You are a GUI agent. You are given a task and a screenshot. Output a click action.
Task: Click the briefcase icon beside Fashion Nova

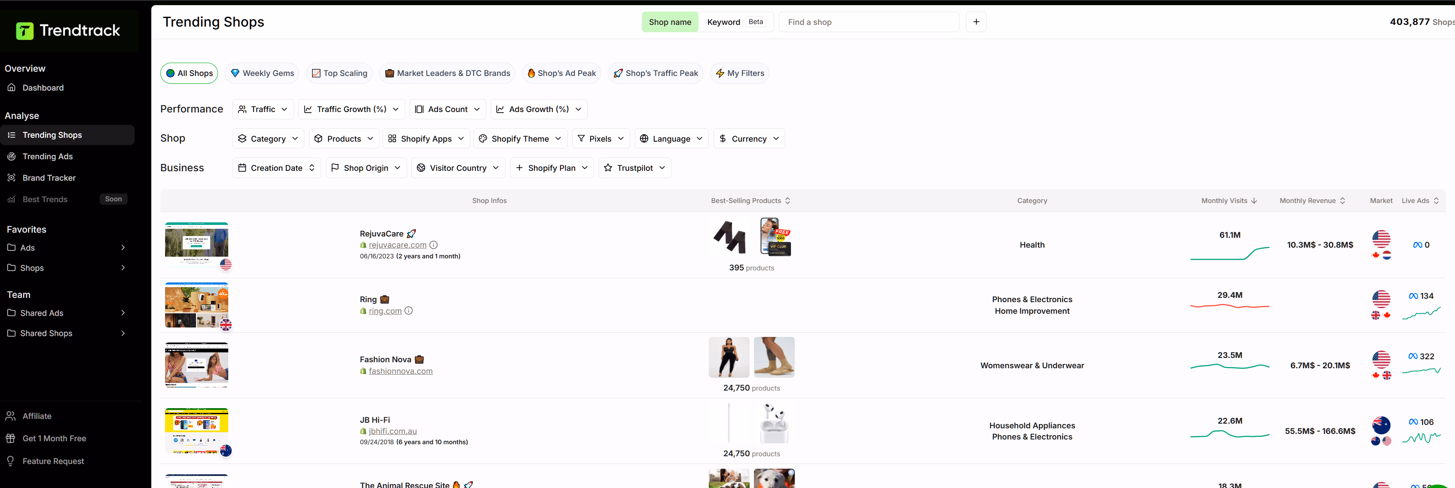pos(419,359)
